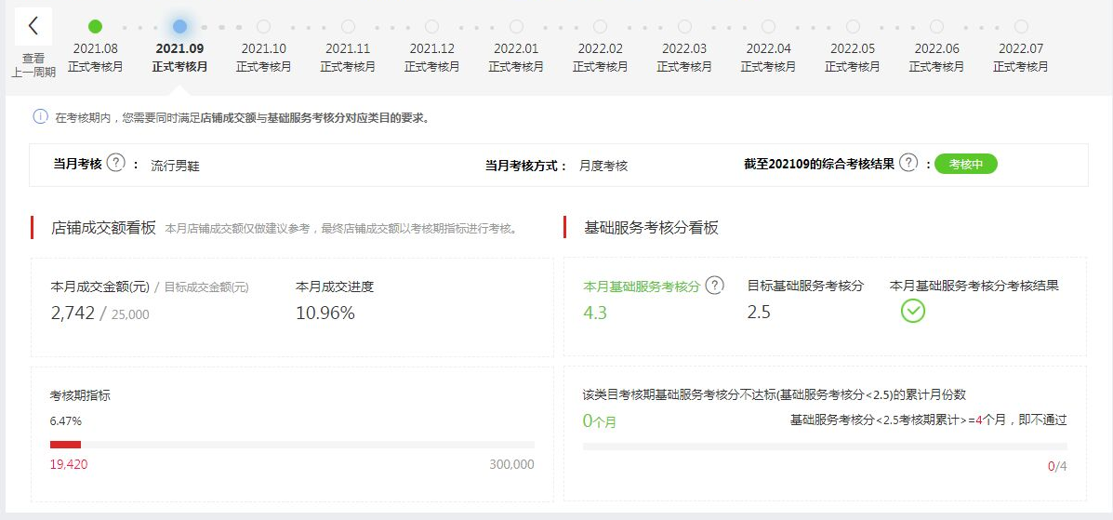Click the 10.96% transaction progress value
The width and height of the screenshot is (1113, 520).
point(325,313)
